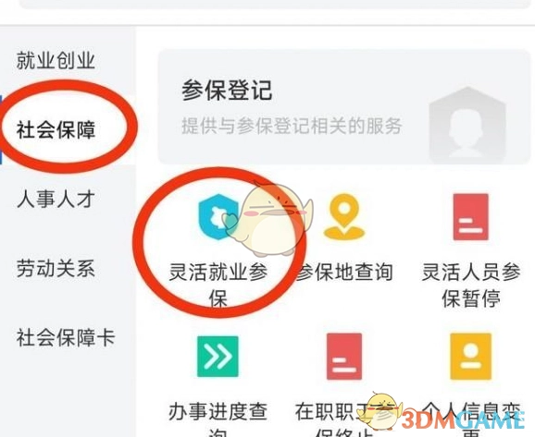Image resolution: width=535 pixels, height=437 pixels.
Task: Open the 灵活就业参保 shield icon
Action: (218, 217)
